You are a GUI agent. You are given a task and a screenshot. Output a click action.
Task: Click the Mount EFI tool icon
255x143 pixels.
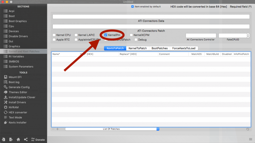pos(6,77)
